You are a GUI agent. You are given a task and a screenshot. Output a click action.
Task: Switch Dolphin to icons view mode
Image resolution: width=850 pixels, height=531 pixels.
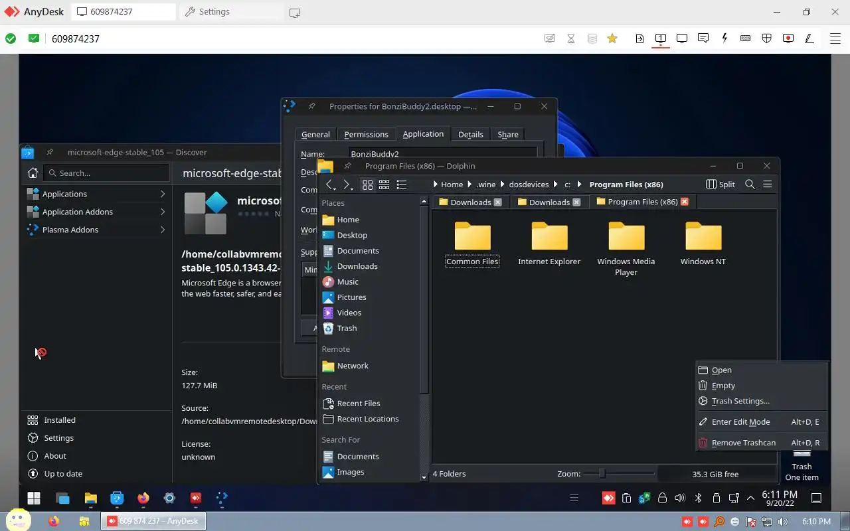367,185
